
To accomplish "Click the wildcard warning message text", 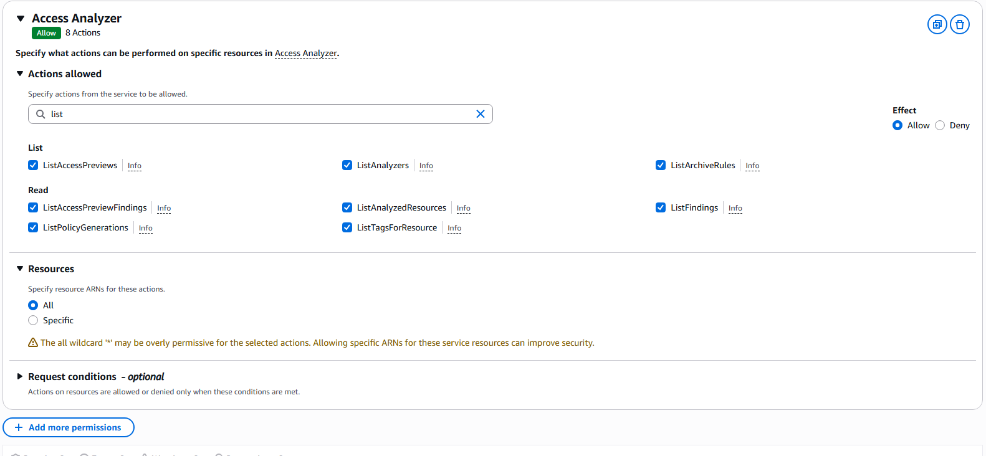I will [317, 343].
